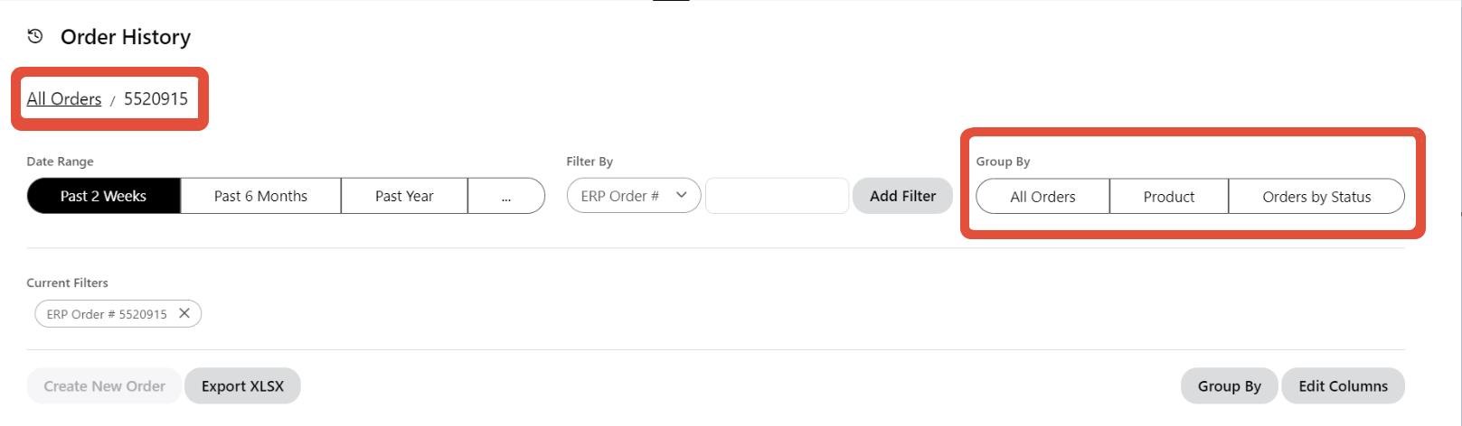Image resolution: width=1462 pixels, height=426 pixels.
Task: Choose the Past Year date range
Action: click(404, 196)
